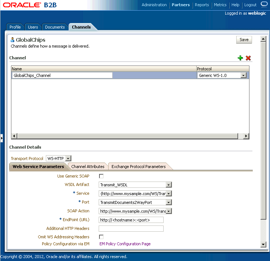270x261 pixels.
Task: Open EM Policy Configuration Page link
Action: point(125,244)
